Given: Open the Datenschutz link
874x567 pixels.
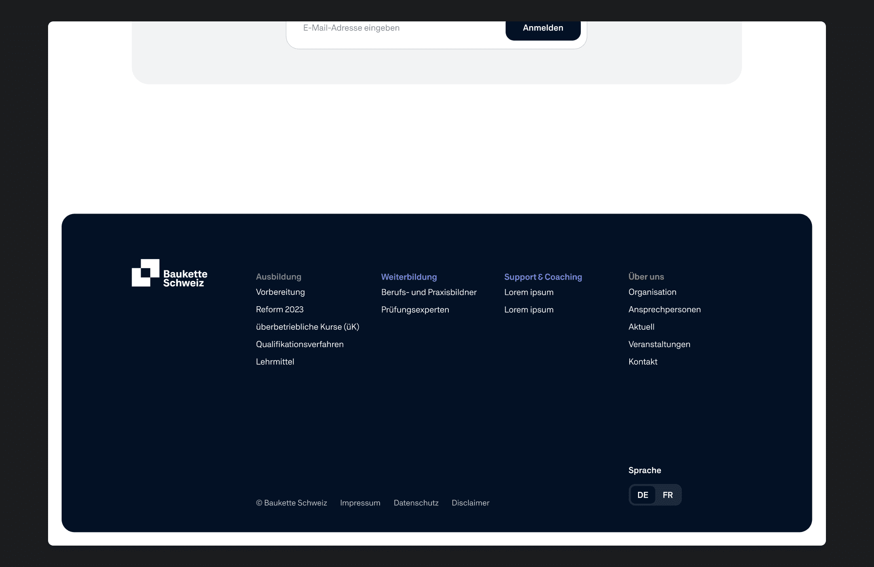Looking at the screenshot, I should [x=416, y=503].
